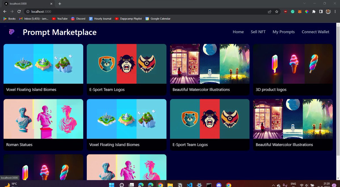Screen dimensions: 340x187
Task: Open the MetaMask fox extension
Action: click(x=300, y=12)
